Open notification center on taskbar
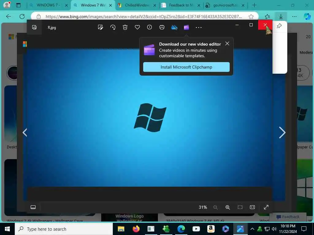The image size is (314, 235). click(304, 229)
